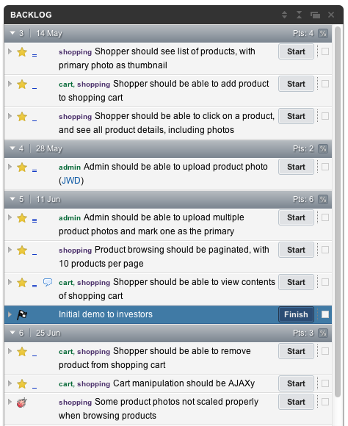The height and width of the screenshot is (426, 348).
Task: Tick the checkbox on Initial demo to investors
Action: coord(325,314)
